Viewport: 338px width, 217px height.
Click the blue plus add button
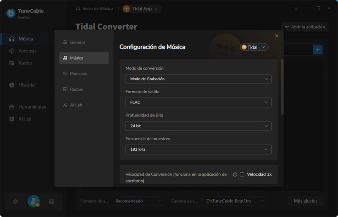(317, 49)
